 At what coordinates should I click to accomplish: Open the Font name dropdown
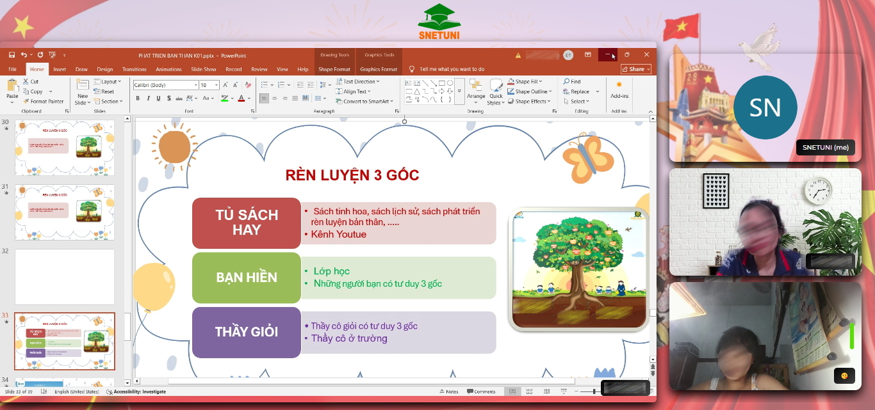(197, 84)
